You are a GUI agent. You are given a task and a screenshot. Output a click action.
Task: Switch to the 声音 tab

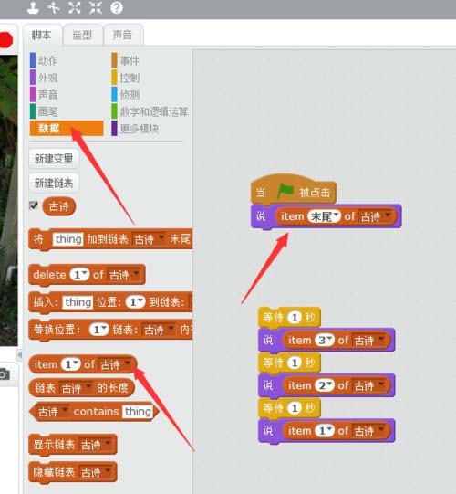123,35
